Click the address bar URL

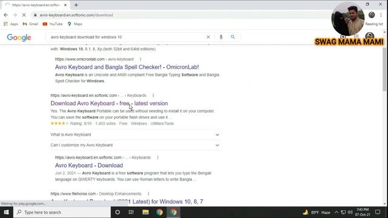pyautogui.click(x=76, y=15)
